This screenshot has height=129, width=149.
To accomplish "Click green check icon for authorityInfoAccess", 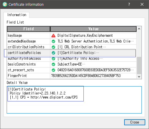I will coord(53,59).
